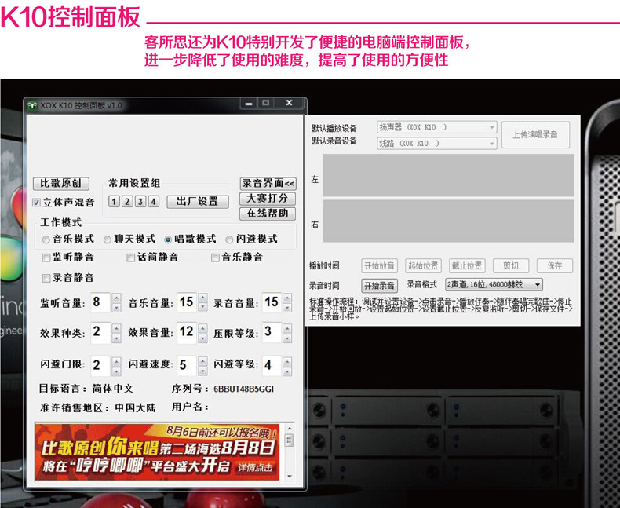This screenshot has height=508, width=620.
Task: Click the 监听音量 value field
Action: coord(100,302)
